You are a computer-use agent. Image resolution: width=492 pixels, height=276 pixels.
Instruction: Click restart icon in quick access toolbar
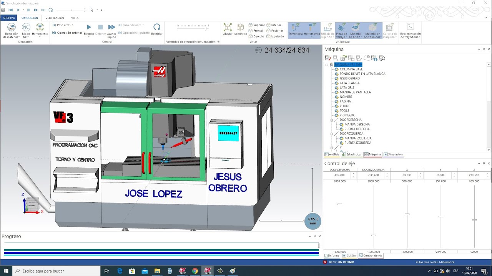tap(50, 10)
